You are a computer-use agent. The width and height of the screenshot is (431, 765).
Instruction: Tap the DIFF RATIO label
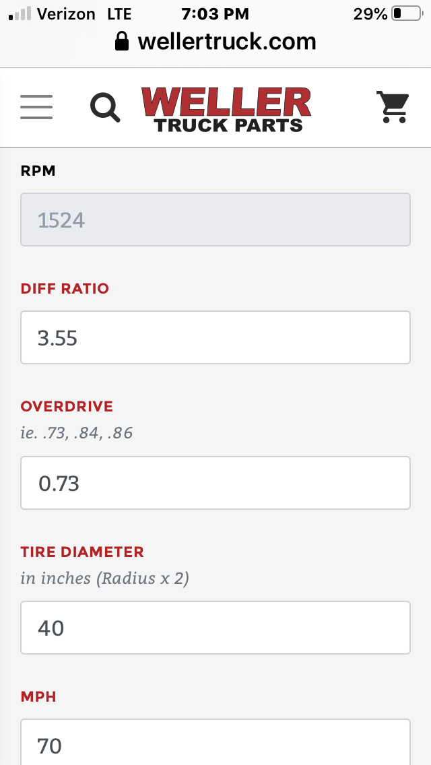(x=65, y=288)
